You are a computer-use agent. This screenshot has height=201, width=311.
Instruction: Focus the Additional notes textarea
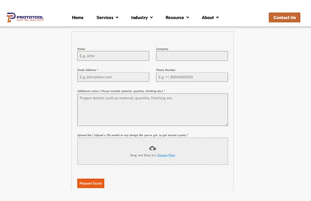tap(153, 110)
